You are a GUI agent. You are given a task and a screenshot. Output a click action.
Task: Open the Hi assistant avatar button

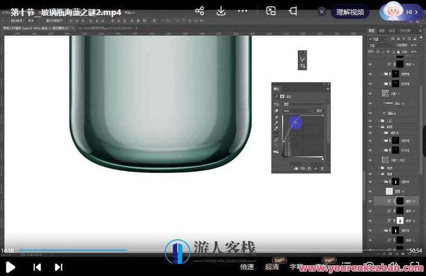[x=401, y=11]
